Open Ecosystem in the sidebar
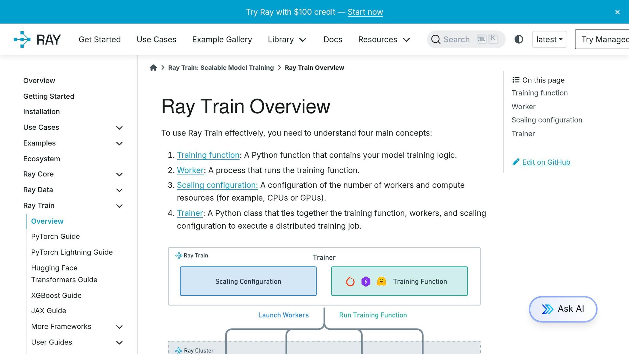Image resolution: width=629 pixels, height=354 pixels. coord(41,159)
